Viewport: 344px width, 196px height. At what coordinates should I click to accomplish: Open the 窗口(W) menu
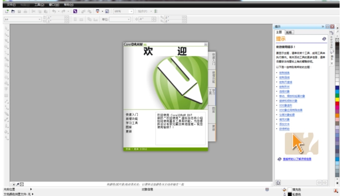(x=54, y=5)
